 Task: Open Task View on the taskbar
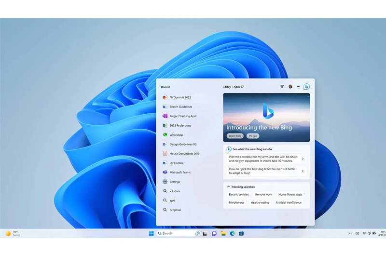pos(205,234)
